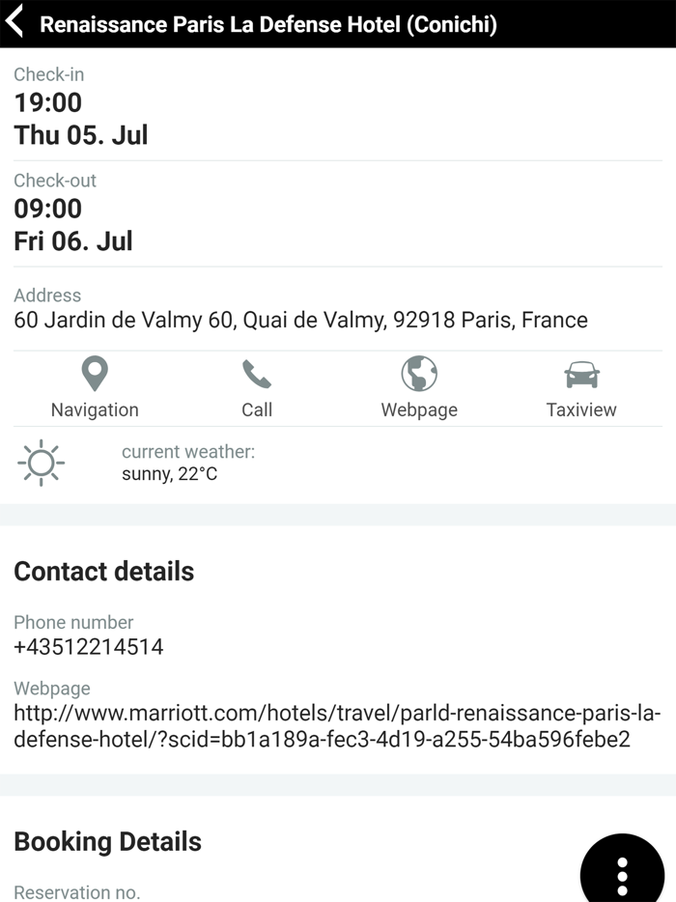
Task: Click the Webpage label under globe
Action: point(419,409)
